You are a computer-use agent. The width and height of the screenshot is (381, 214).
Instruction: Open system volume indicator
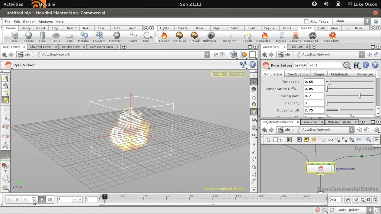coord(326,4)
